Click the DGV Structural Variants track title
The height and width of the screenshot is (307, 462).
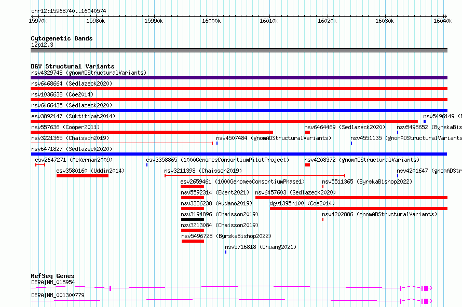(x=73, y=66)
